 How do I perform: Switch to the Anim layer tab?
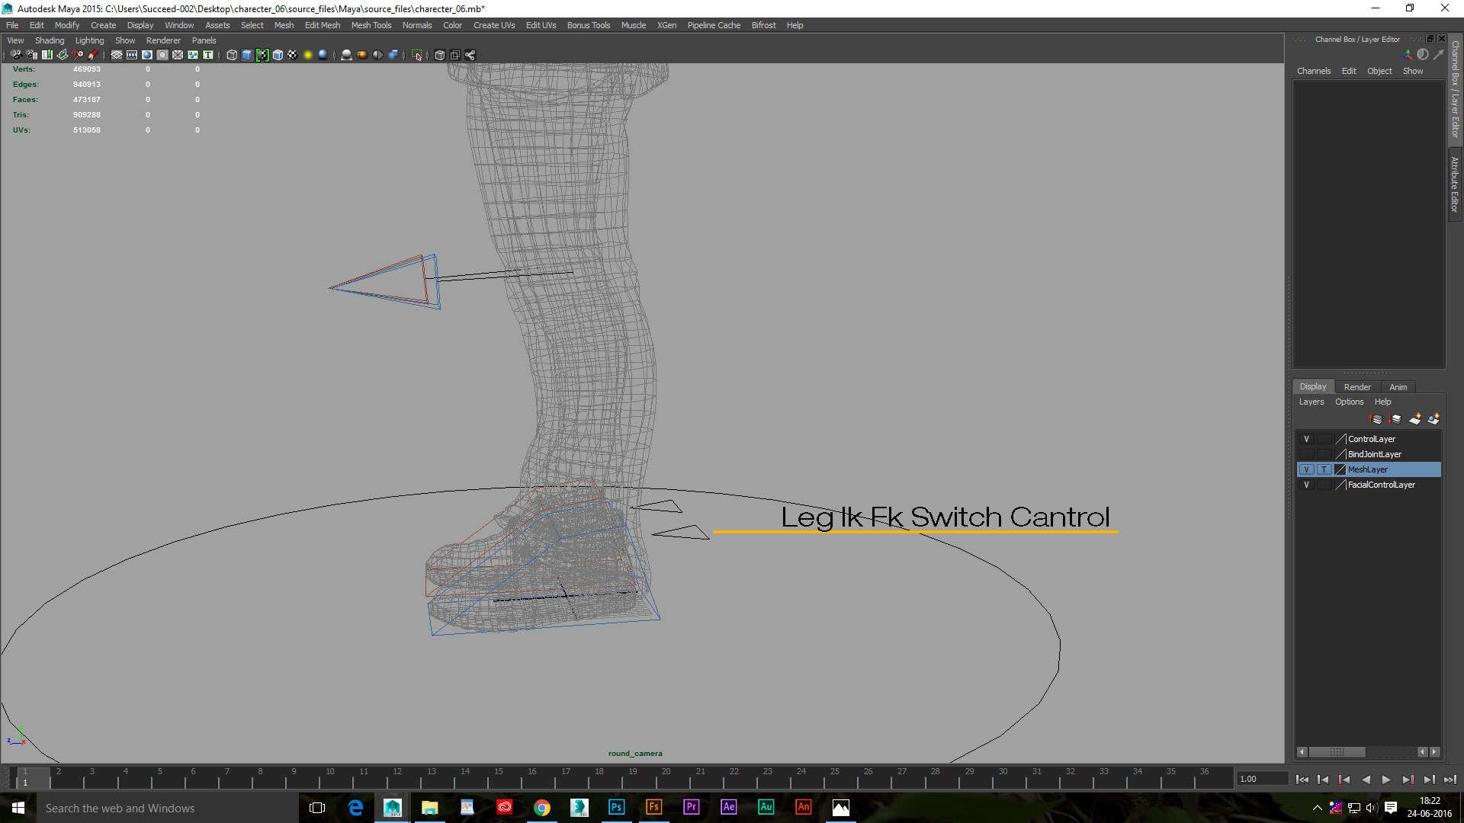pos(1398,387)
